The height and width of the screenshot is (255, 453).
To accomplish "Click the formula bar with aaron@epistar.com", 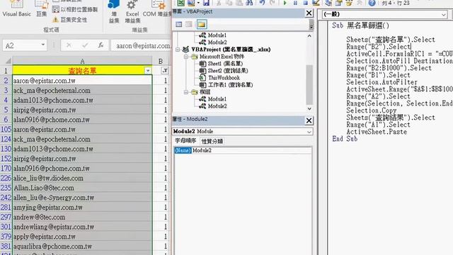I will [142, 45].
